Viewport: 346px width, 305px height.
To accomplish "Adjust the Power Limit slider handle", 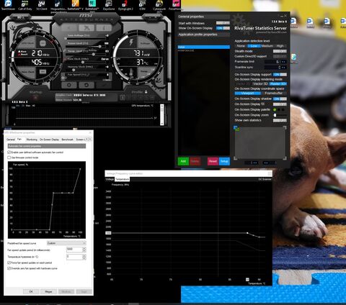I will [99, 46].
